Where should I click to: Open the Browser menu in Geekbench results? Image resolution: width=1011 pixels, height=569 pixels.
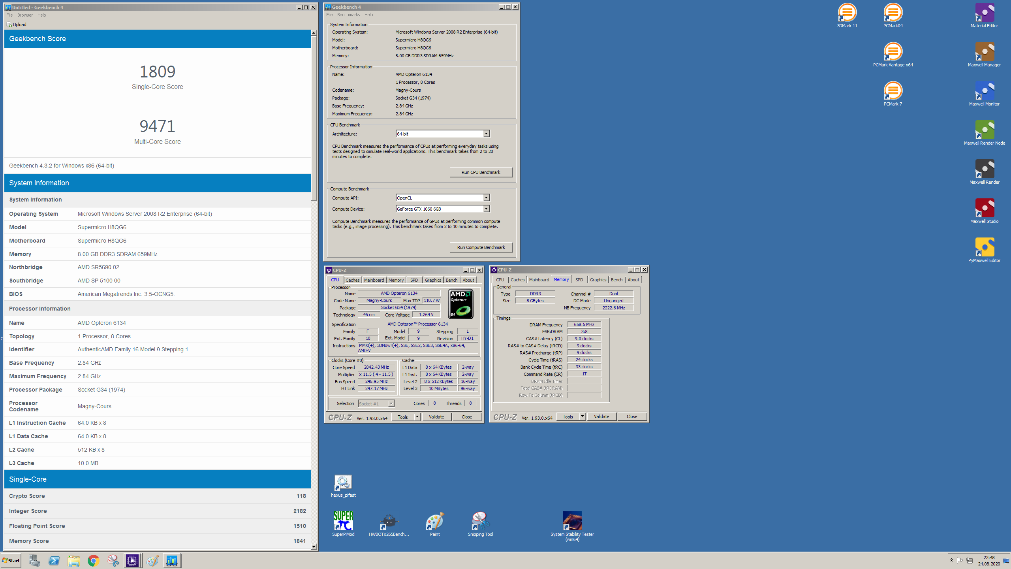point(25,15)
